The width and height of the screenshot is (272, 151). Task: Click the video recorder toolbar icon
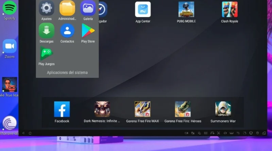click(x=186, y=133)
